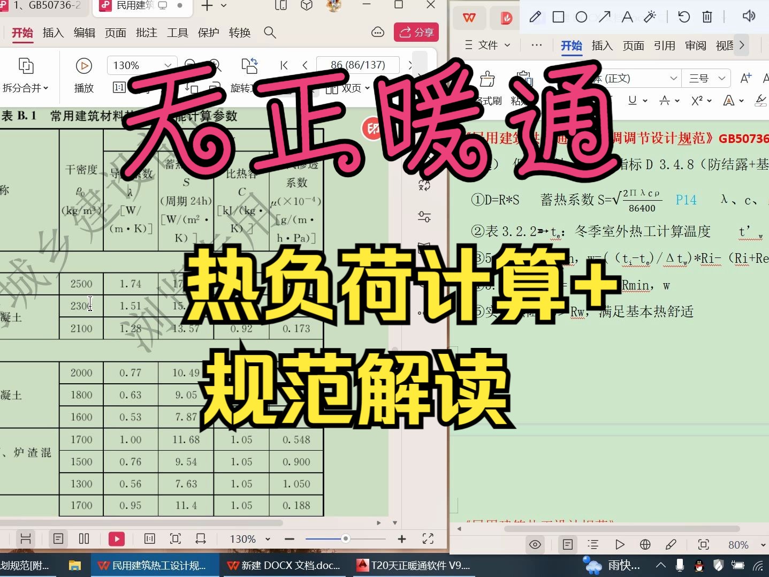This screenshot has height=577, width=769.
Task: Click zoom-in plus in PDF status bar
Action: click(402, 539)
